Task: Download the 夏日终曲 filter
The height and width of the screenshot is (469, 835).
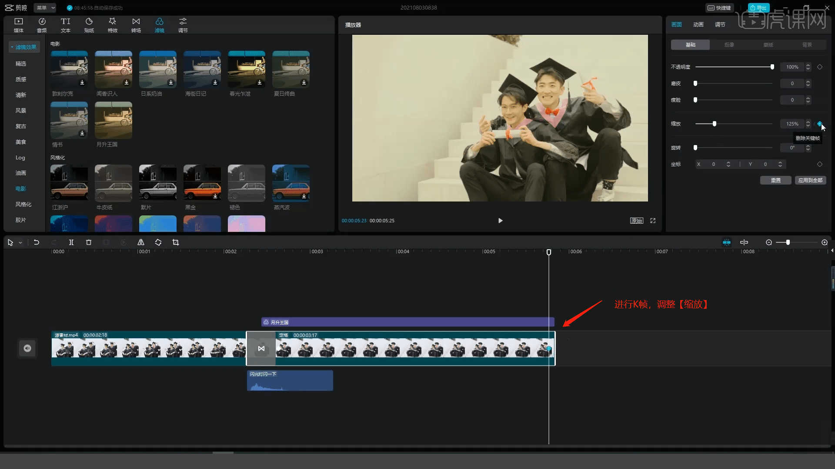Action: click(304, 83)
